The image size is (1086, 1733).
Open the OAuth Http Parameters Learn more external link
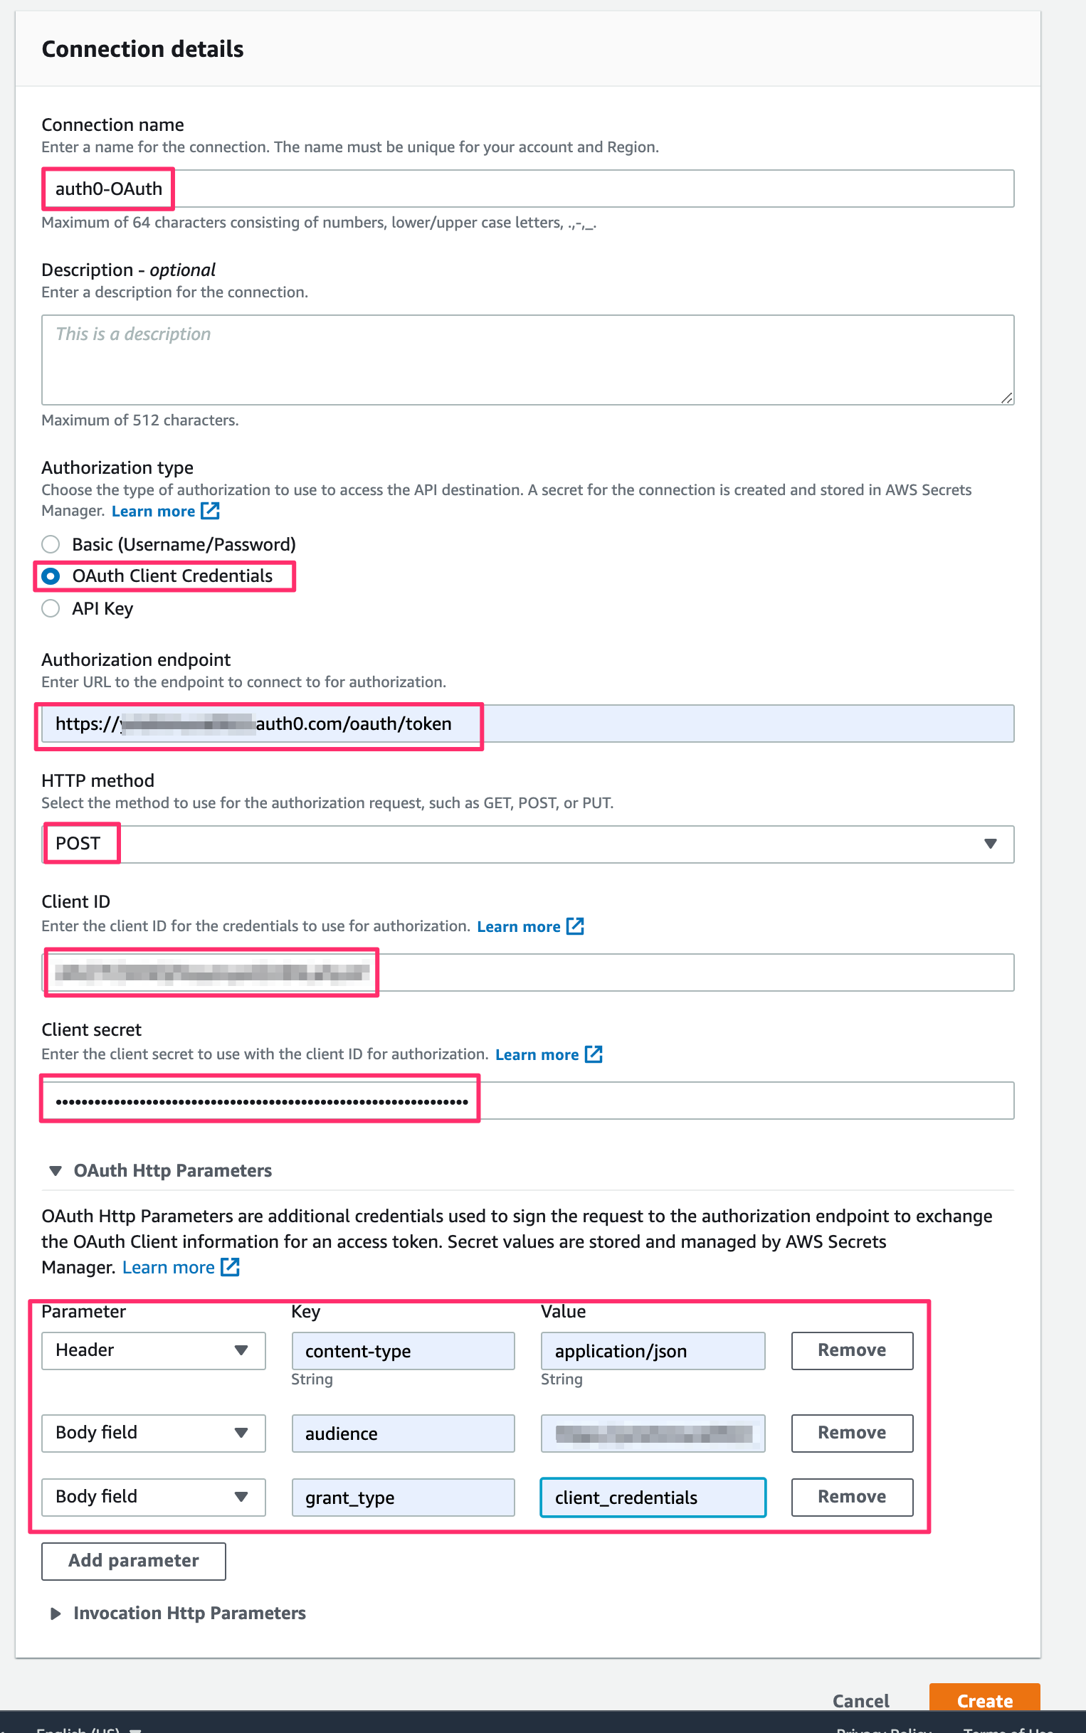pyautogui.click(x=231, y=1267)
